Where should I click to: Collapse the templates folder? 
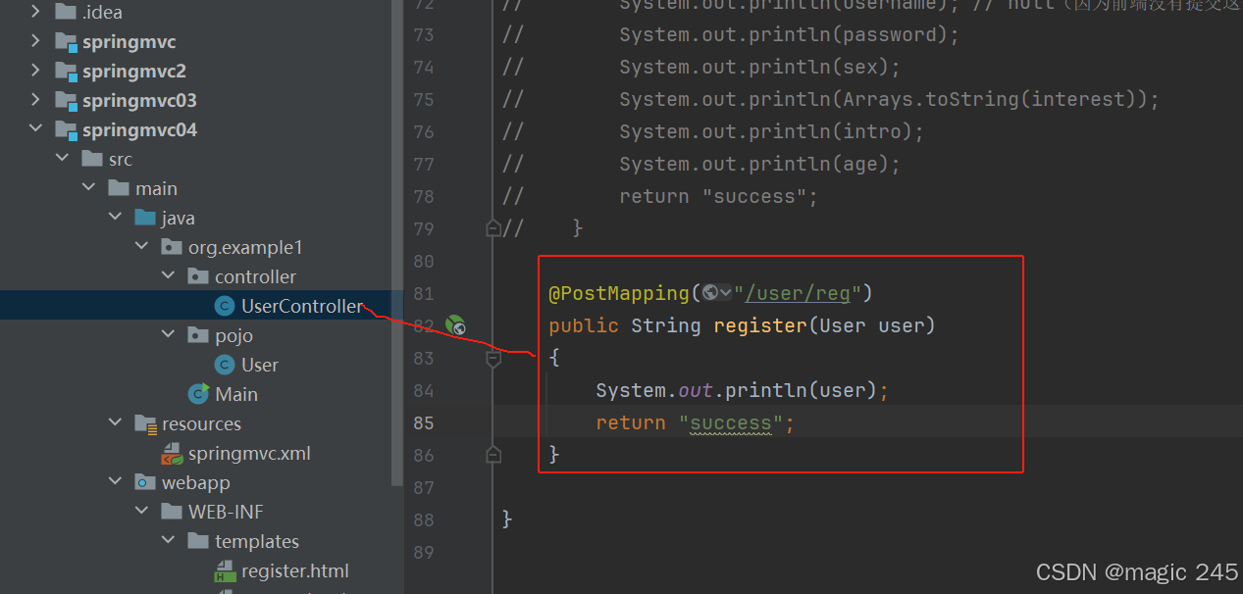(169, 541)
